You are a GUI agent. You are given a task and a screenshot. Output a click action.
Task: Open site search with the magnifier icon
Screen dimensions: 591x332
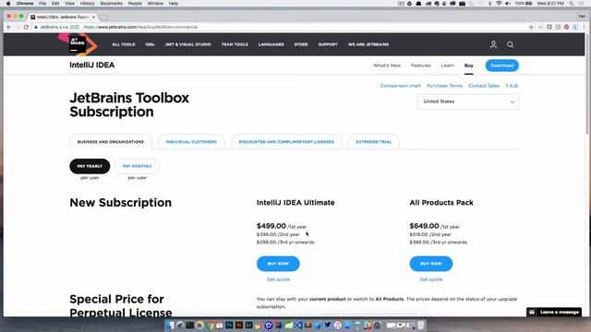[x=510, y=44]
